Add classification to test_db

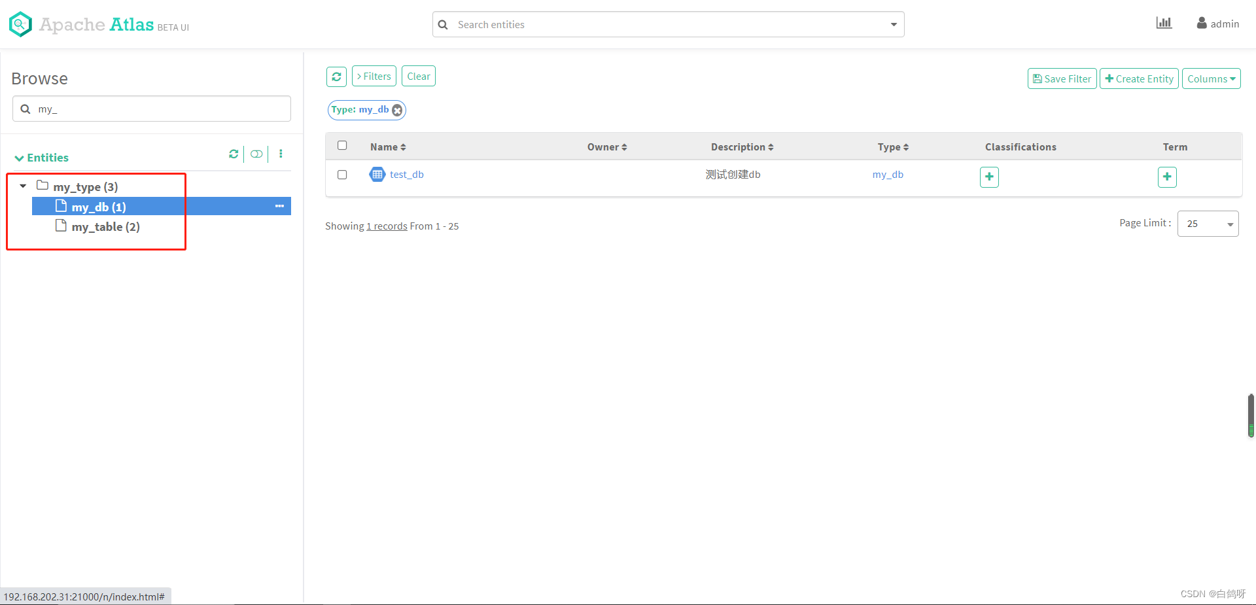[x=989, y=177]
